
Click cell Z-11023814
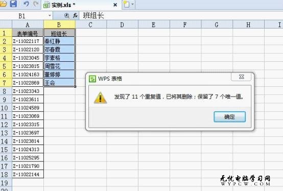click(28, 141)
